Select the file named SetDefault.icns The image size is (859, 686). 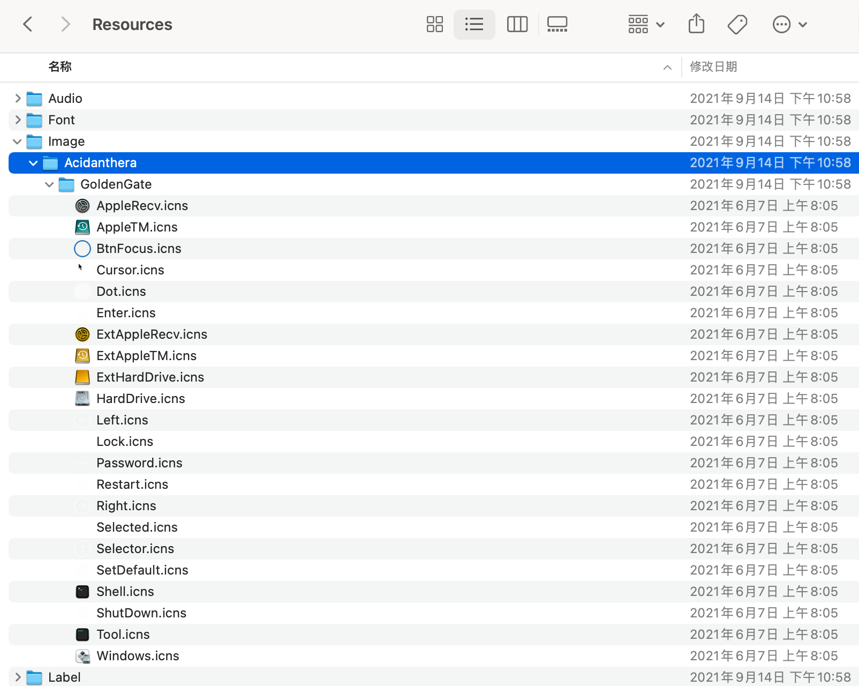coord(142,570)
